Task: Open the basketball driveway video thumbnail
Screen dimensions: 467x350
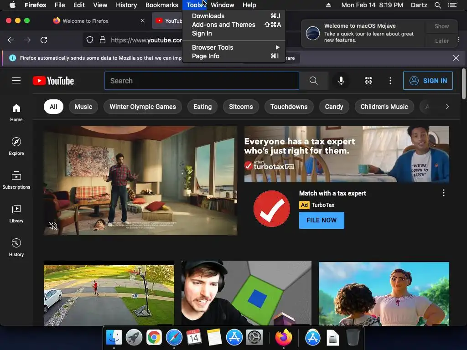Action: [x=109, y=293]
